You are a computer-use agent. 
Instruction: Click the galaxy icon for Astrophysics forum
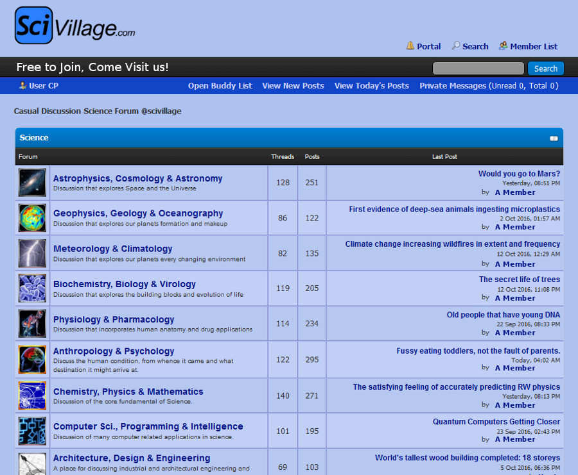32,182
